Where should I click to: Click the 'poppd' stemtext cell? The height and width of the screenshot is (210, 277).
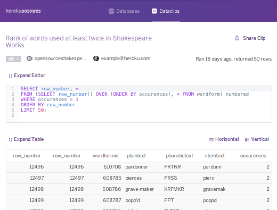[210, 200]
